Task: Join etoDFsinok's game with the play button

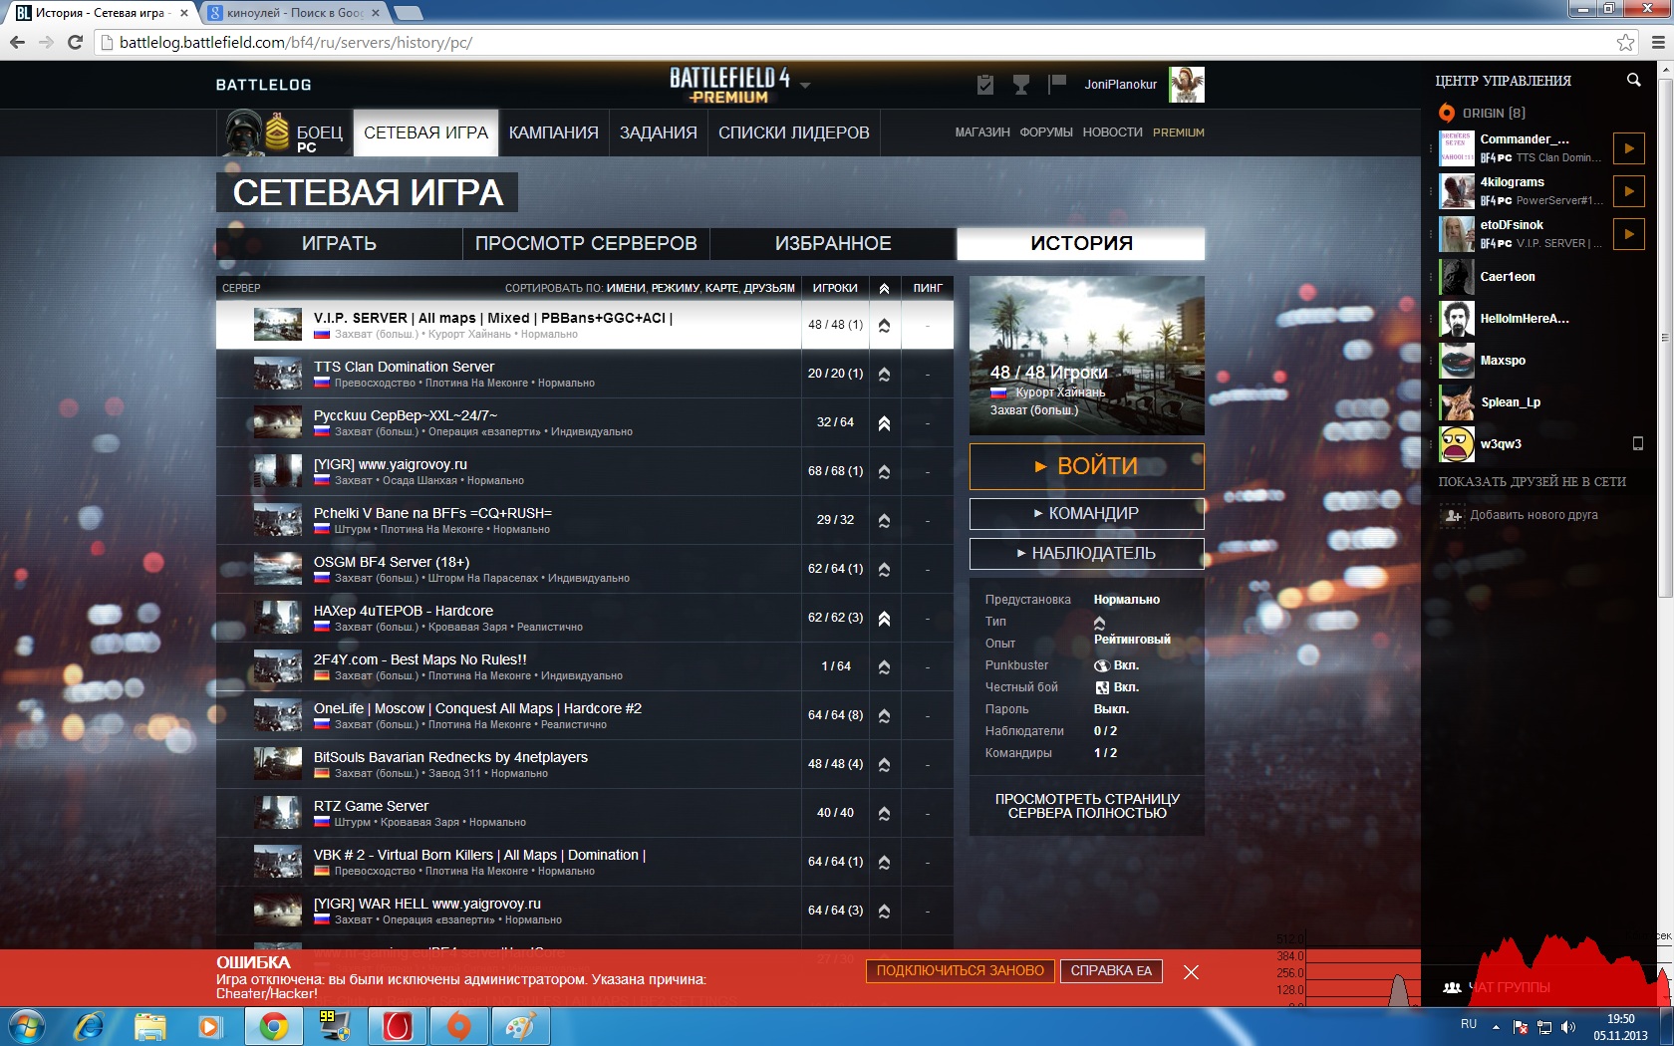Action: [1629, 234]
